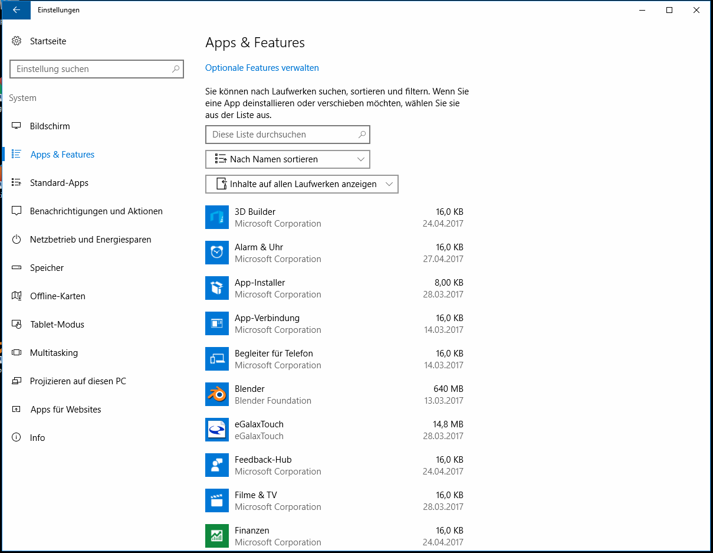713x553 pixels.
Task: Select Apps & Features in the sidebar
Action: click(x=62, y=154)
